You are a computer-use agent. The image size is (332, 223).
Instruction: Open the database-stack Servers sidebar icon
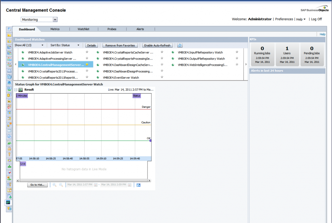pyautogui.click(x=9, y=77)
